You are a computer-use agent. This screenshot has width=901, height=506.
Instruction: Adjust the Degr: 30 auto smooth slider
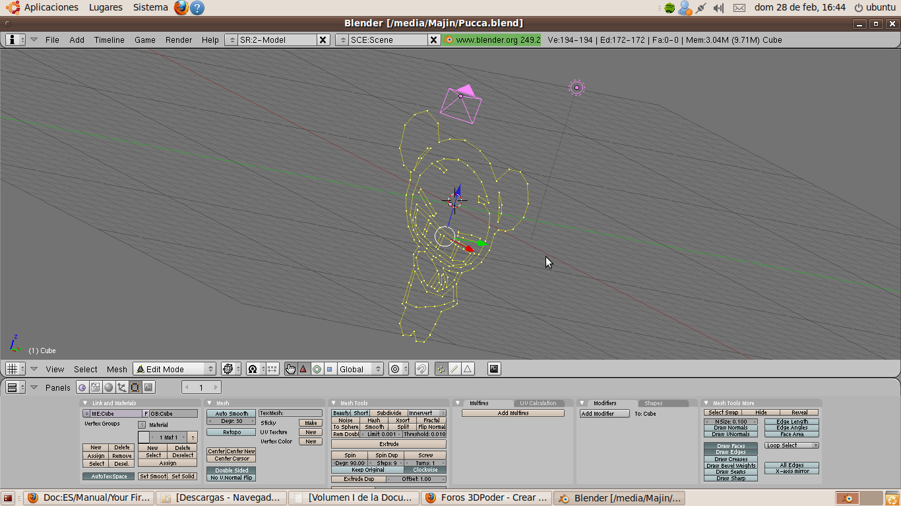click(x=231, y=421)
